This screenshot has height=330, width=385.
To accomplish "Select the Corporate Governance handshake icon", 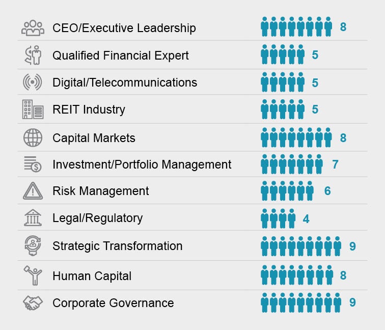I will pos(33,303).
